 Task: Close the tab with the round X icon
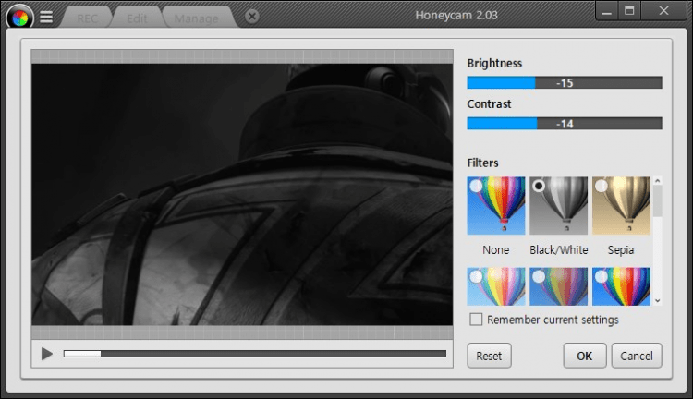coord(252,17)
